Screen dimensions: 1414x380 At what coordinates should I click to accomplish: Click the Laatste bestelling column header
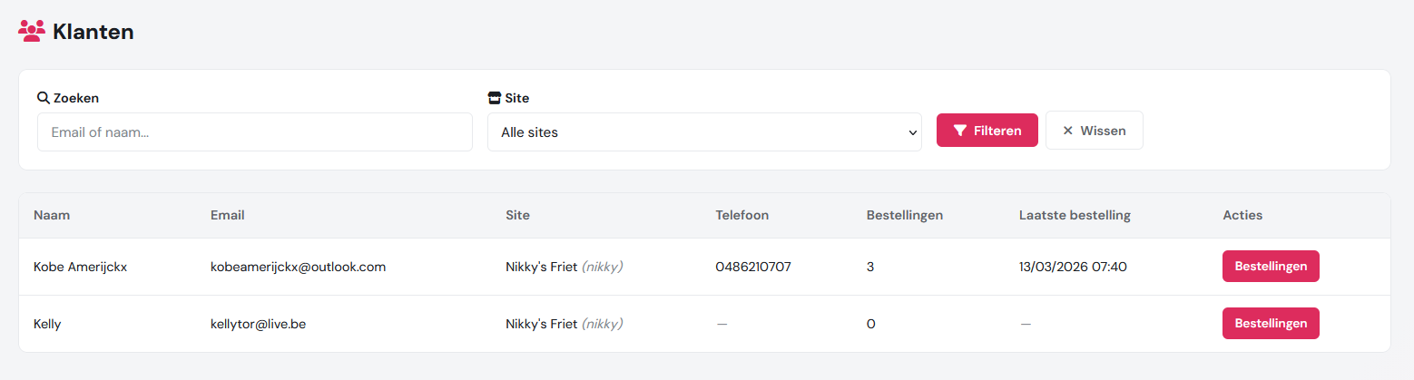pos(1075,216)
